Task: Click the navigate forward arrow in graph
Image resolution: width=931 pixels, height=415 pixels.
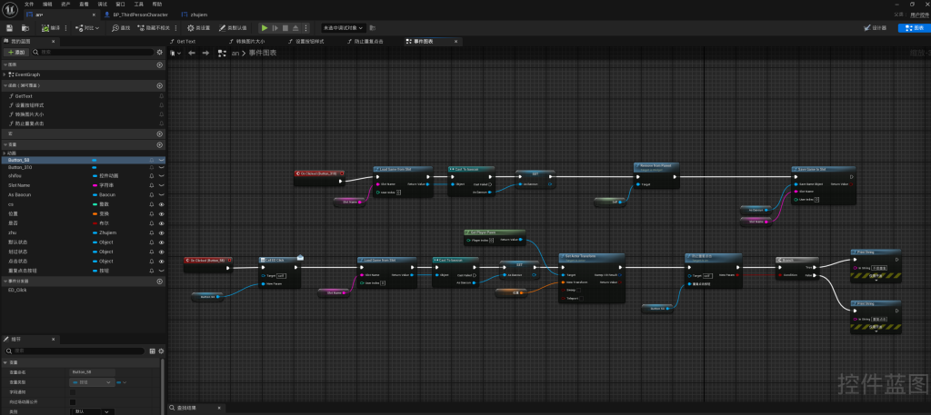Action: (206, 54)
